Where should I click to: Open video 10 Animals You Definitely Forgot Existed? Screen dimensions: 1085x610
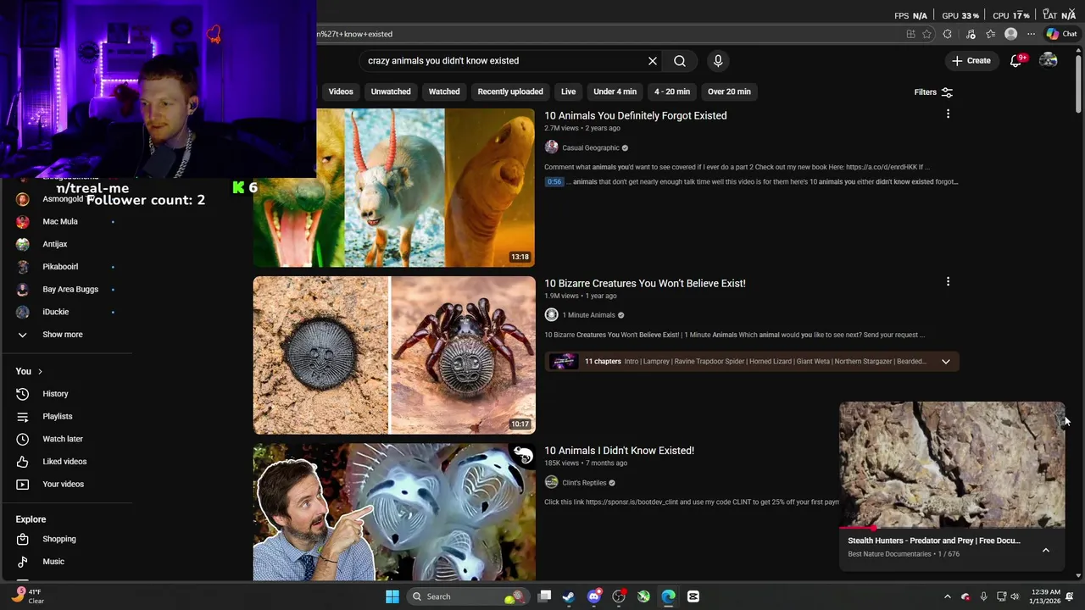click(x=636, y=115)
